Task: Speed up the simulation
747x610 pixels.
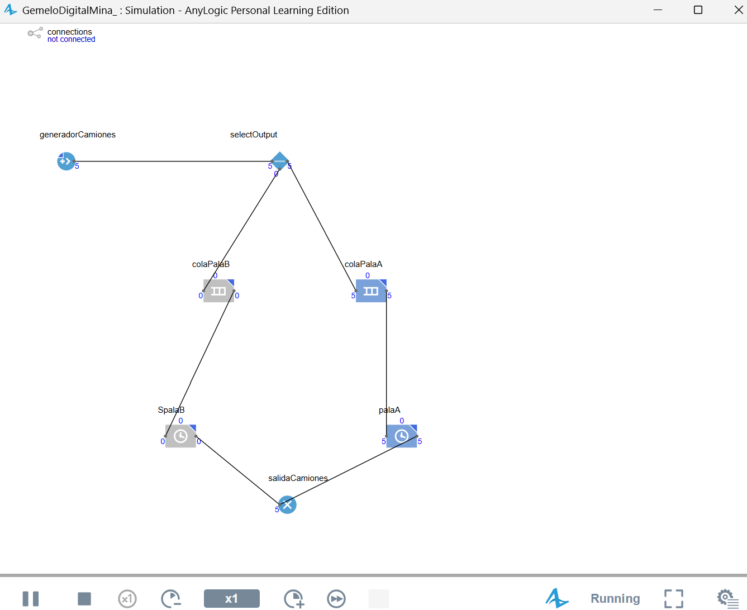Action: click(294, 599)
